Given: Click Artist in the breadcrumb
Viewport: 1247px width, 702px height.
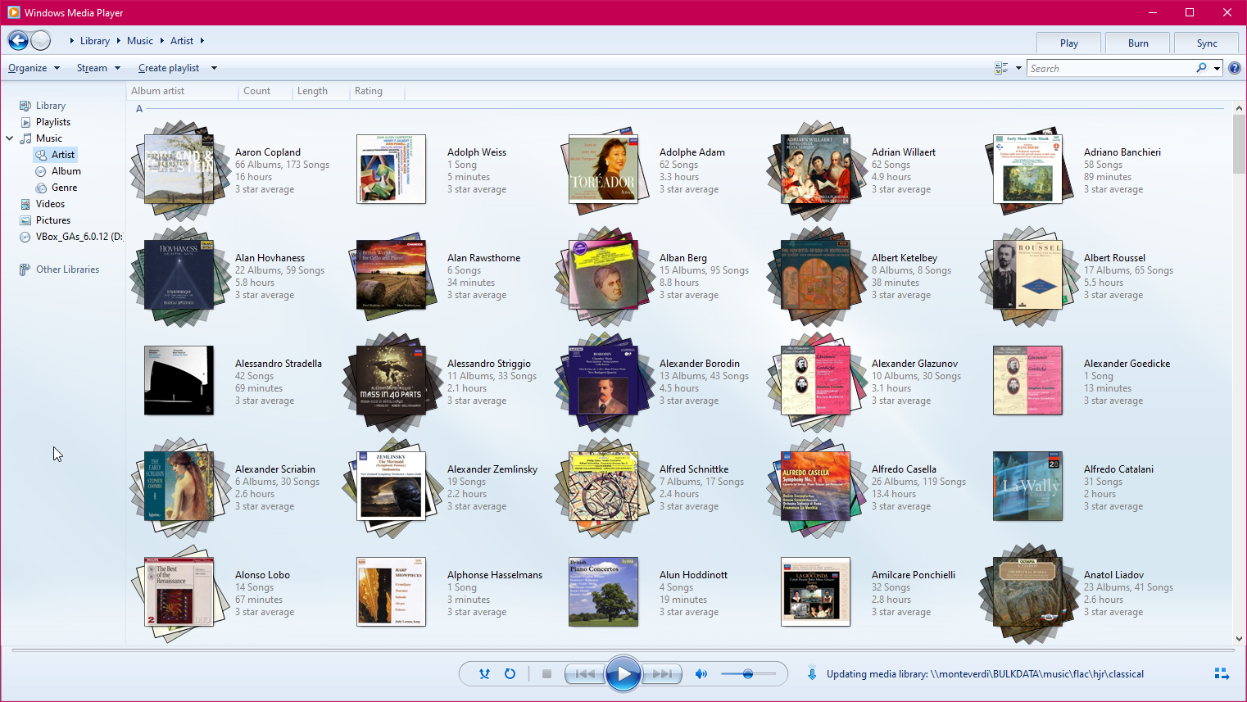Looking at the screenshot, I should [x=182, y=40].
